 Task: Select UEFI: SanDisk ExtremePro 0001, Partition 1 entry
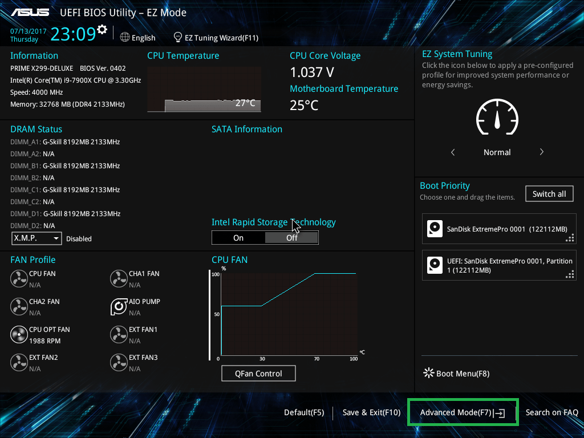point(499,265)
